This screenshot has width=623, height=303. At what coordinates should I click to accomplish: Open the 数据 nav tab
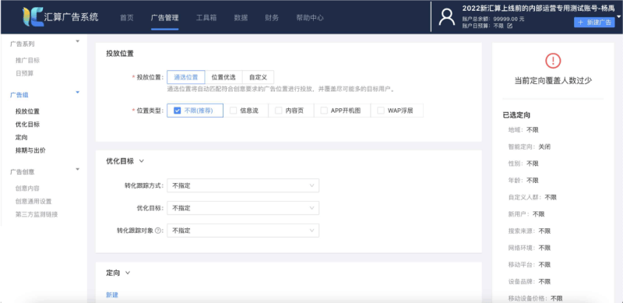pyautogui.click(x=241, y=17)
